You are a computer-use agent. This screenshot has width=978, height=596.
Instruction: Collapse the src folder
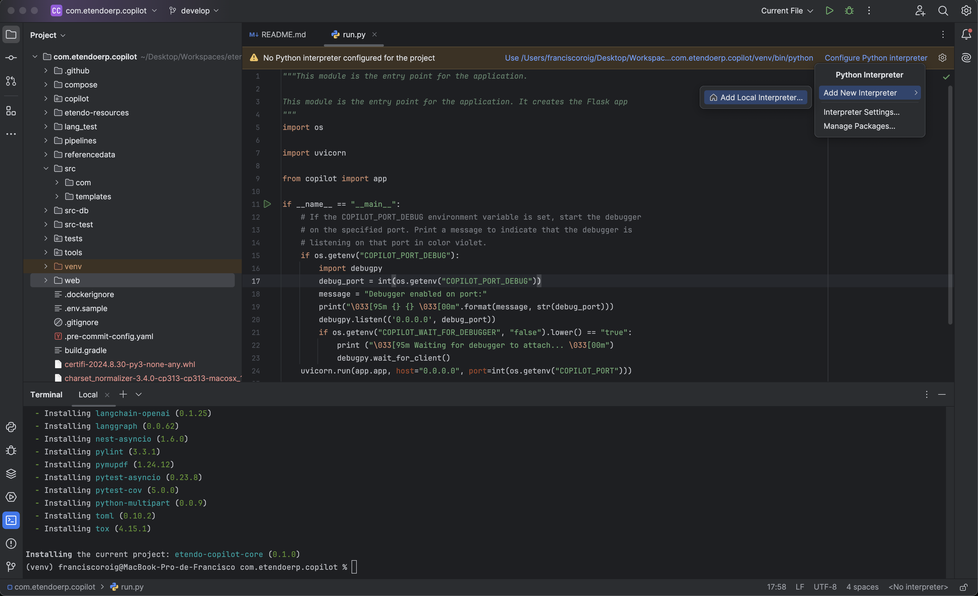(46, 168)
